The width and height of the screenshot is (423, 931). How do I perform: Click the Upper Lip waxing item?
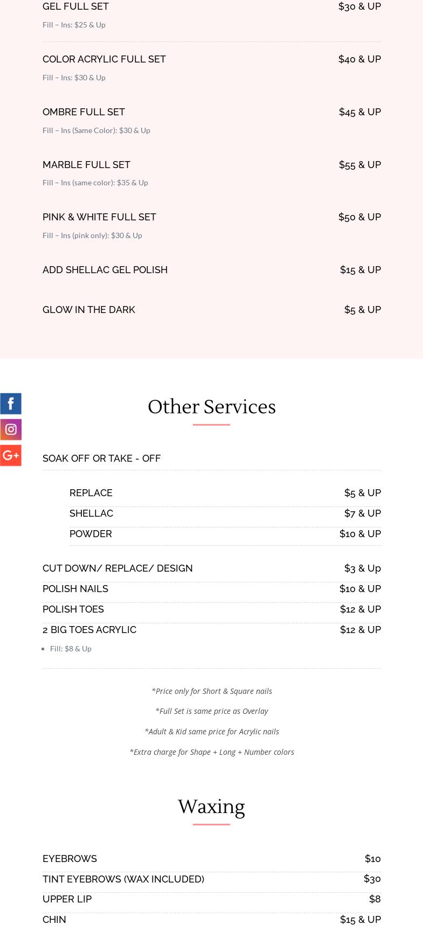[x=67, y=899]
